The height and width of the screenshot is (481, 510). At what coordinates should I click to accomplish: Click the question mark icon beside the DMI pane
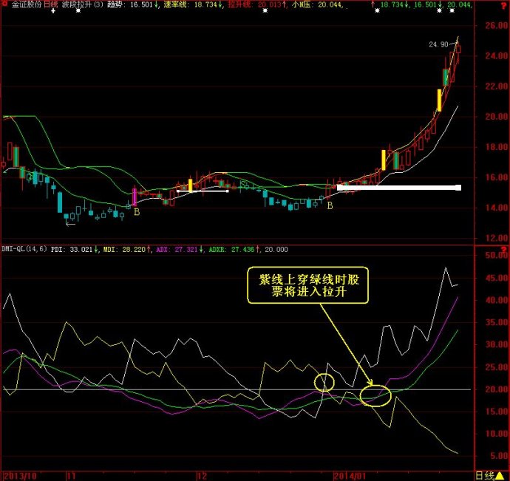pos(505,250)
